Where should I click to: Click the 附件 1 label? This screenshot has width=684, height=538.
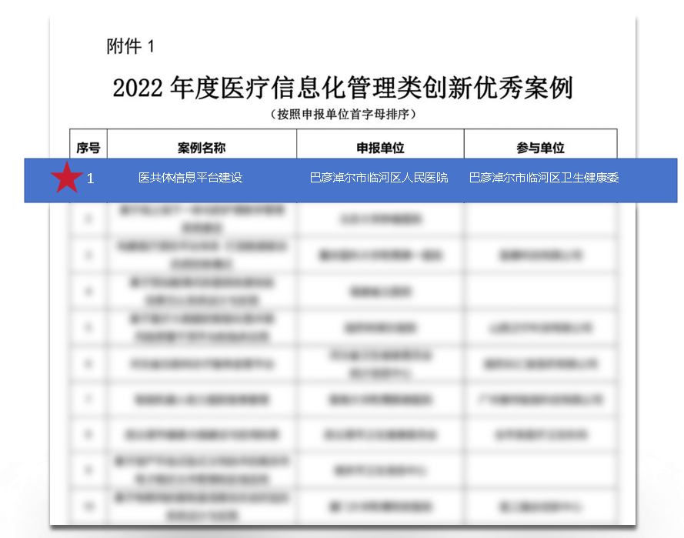coord(131,46)
